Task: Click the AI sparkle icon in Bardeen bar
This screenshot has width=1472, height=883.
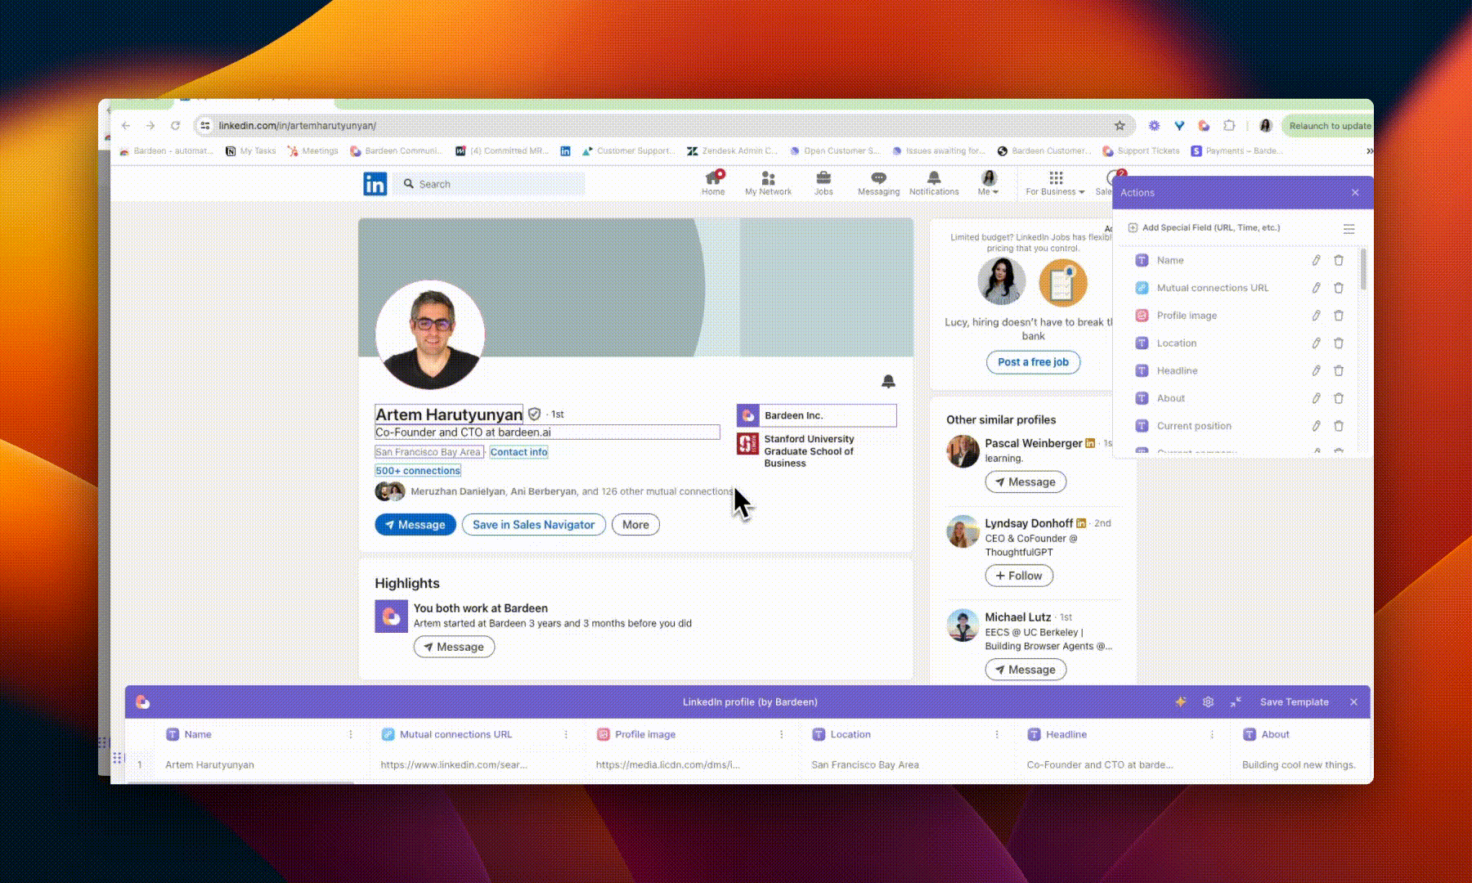Action: coord(1180,701)
